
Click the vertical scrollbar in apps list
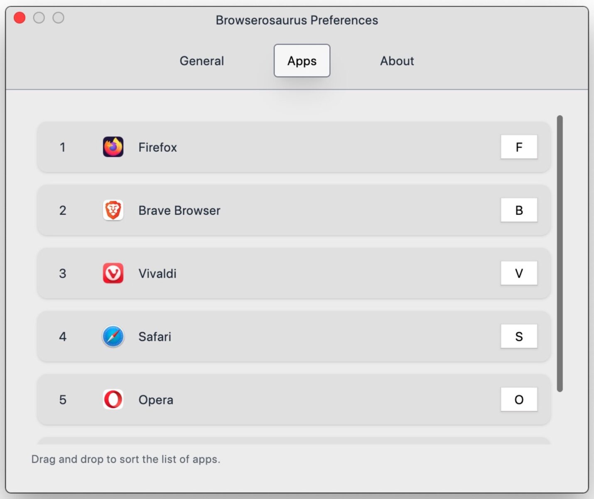(x=560, y=254)
